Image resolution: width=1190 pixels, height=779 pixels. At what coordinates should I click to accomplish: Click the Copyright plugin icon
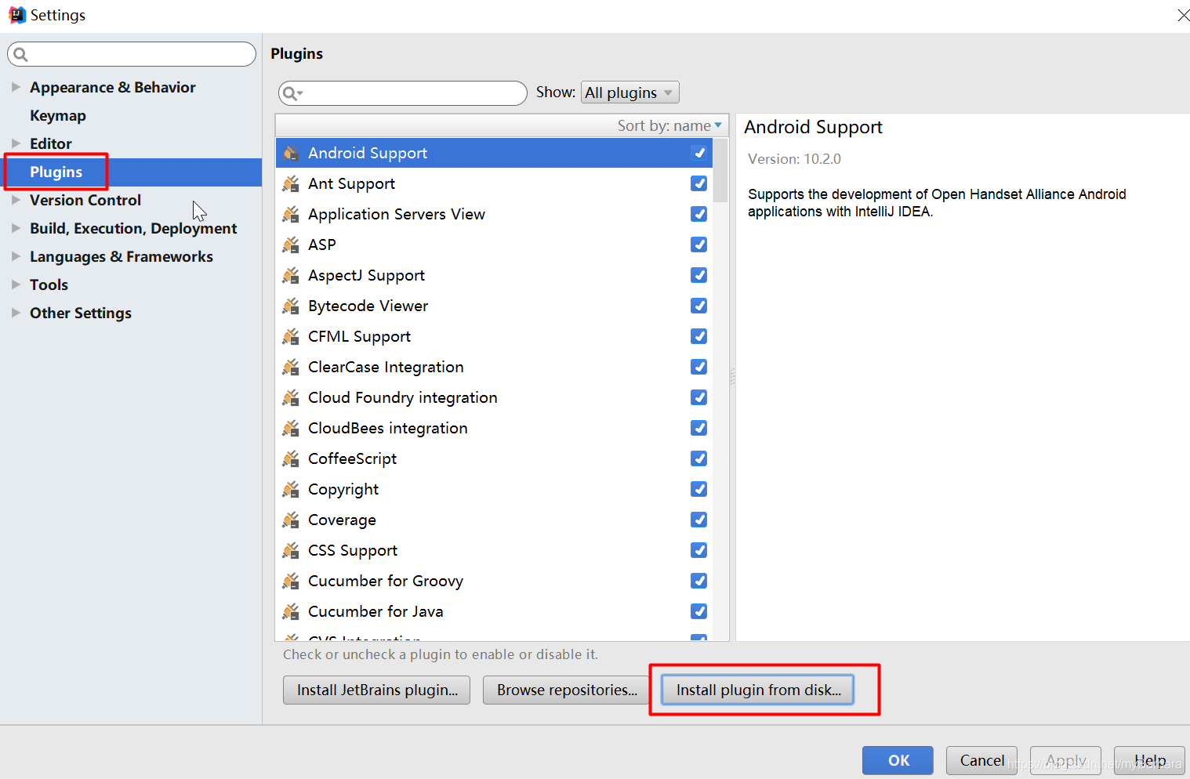[291, 489]
